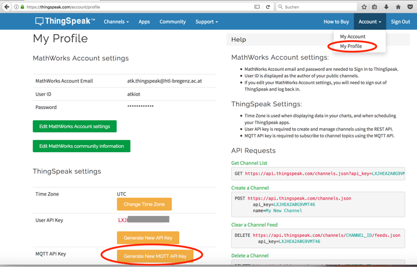Viewport: 417px width, 267px height.
Task: Click the Pocket icon in toolbar
Action: click(x=410, y=7)
